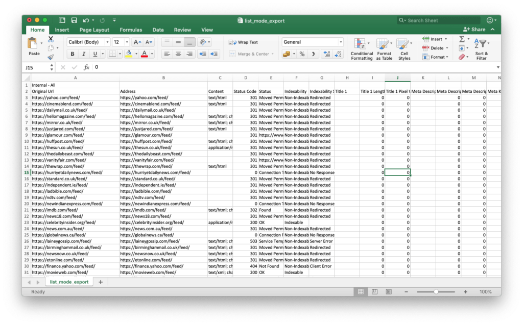Image resolution: width=523 pixels, height=325 pixels.
Task: Open the Review ribbon tab
Action: (182, 30)
